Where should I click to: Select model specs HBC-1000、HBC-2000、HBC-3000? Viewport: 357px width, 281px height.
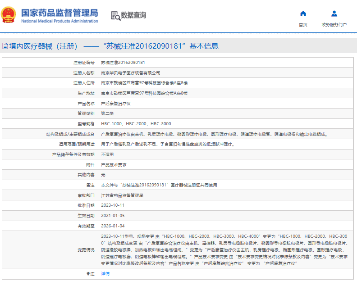(136, 124)
